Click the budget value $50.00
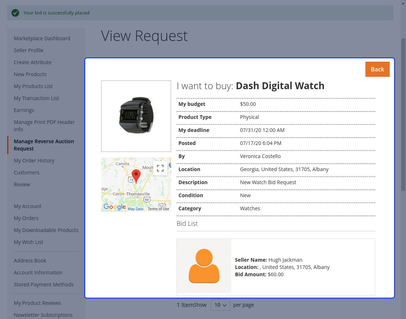 [x=248, y=104]
